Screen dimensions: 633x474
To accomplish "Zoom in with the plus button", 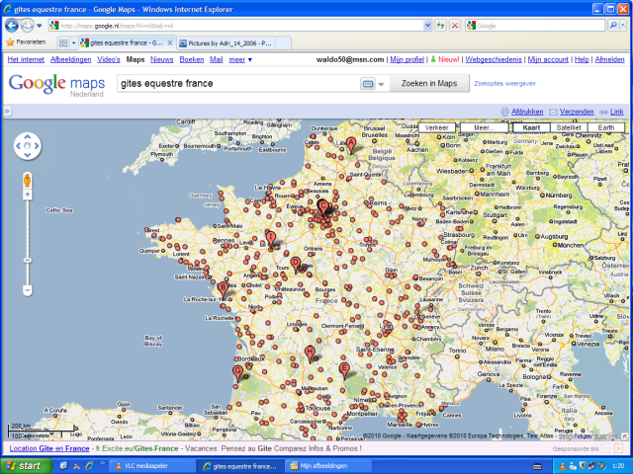I will pos(27,195).
